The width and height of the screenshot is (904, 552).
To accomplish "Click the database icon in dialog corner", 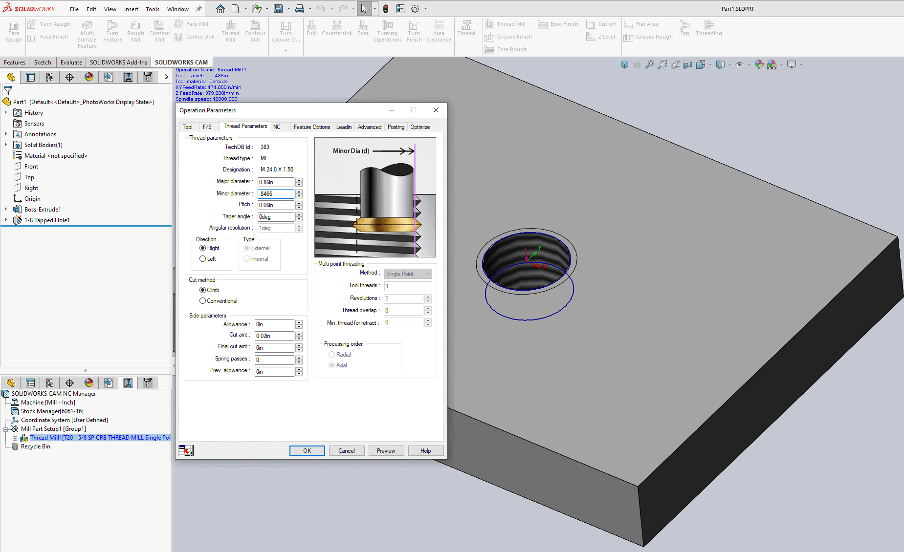I will pyautogui.click(x=186, y=450).
